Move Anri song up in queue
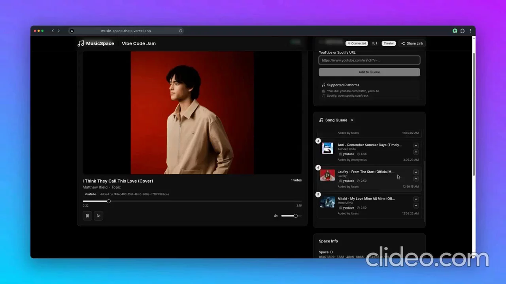Viewport: 506px width, 284px height. tap(416, 146)
